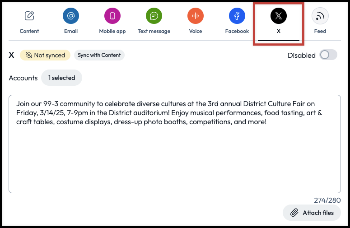Screen dimensions: 350x228
Task: Click the black X logo icon
Action: [278, 16]
